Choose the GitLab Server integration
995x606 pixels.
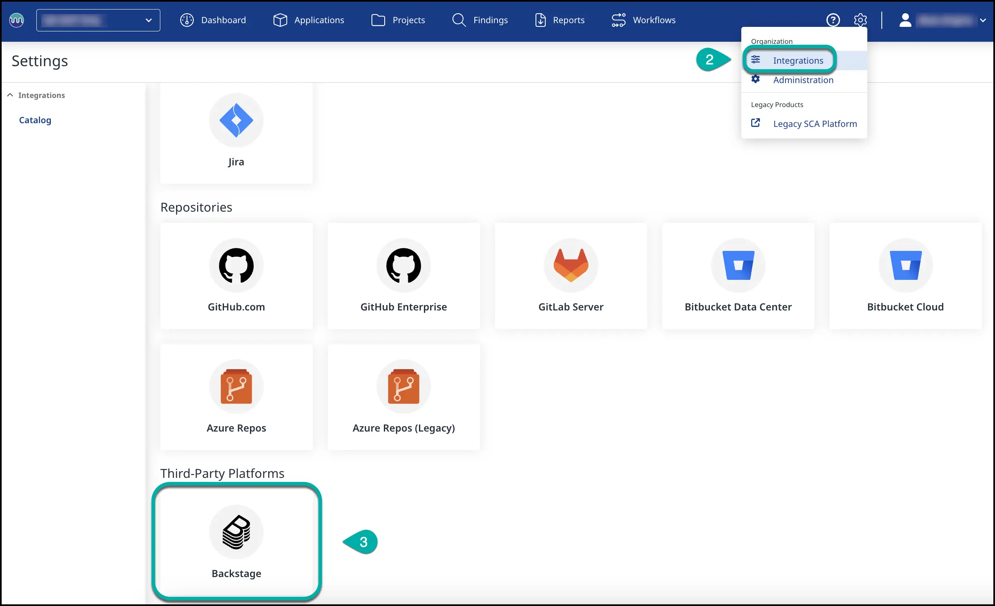(571, 276)
